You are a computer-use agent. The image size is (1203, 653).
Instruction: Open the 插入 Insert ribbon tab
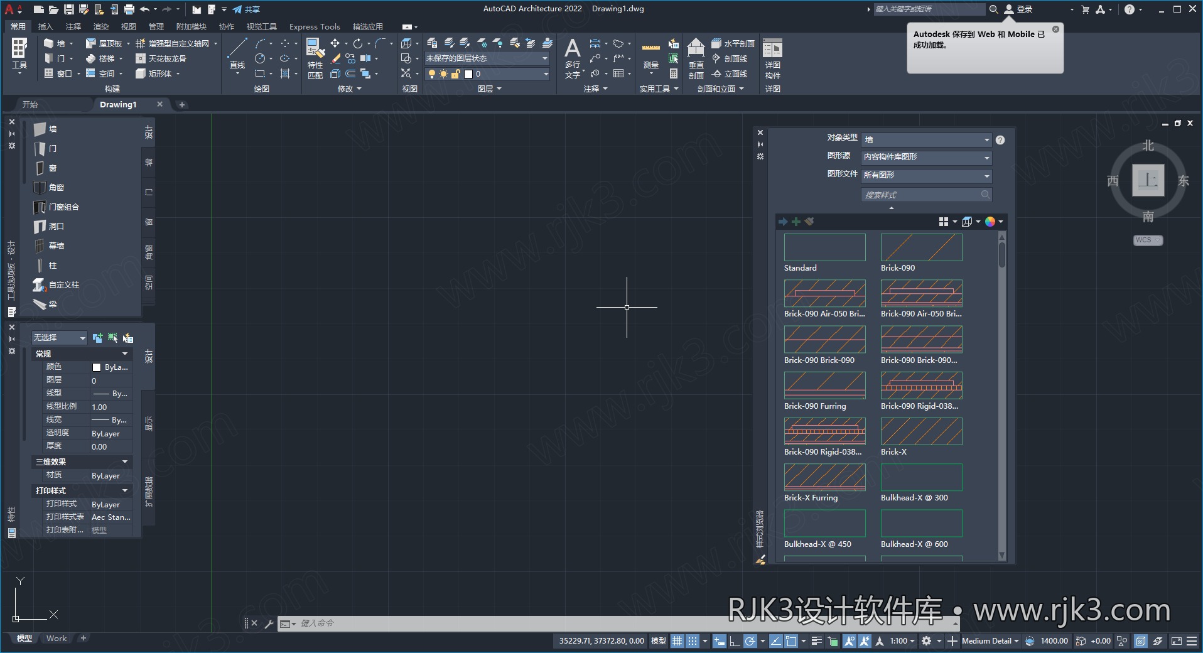point(45,26)
